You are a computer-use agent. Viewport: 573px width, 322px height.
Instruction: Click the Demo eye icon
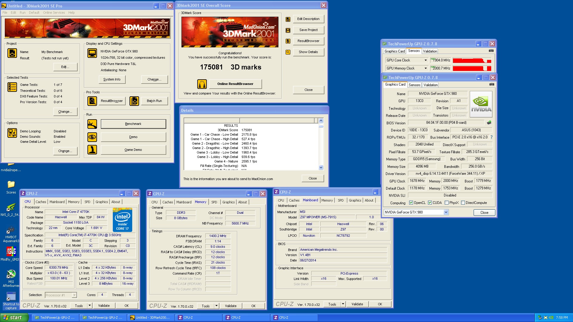(x=92, y=137)
